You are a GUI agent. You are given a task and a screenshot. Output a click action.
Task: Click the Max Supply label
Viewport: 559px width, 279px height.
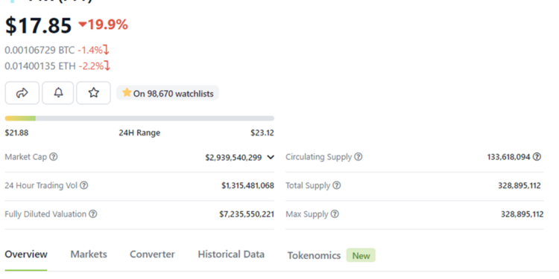[x=307, y=214]
